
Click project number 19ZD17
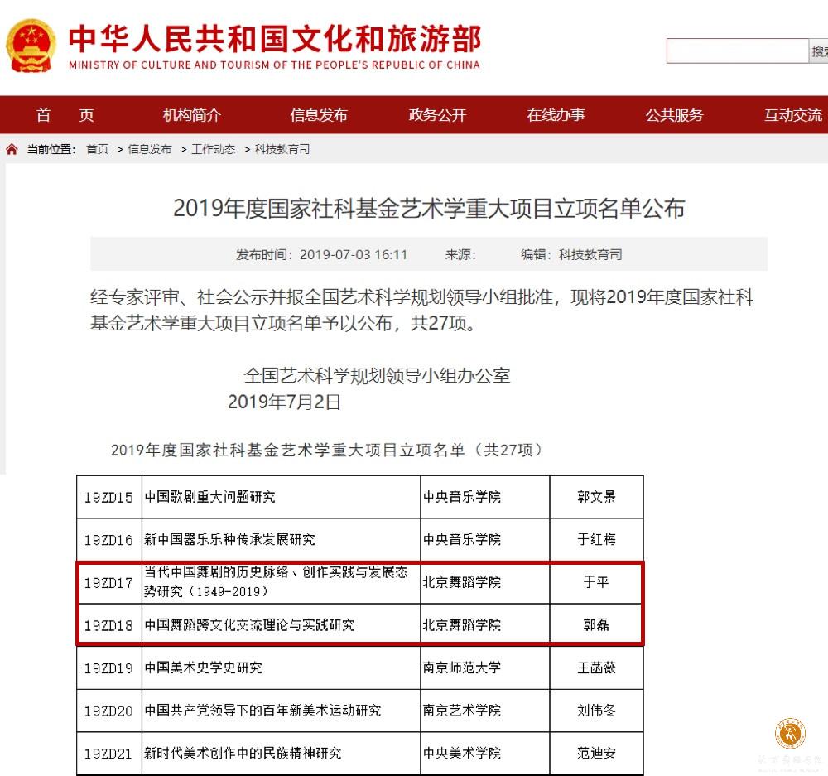click(x=108, y=583)
